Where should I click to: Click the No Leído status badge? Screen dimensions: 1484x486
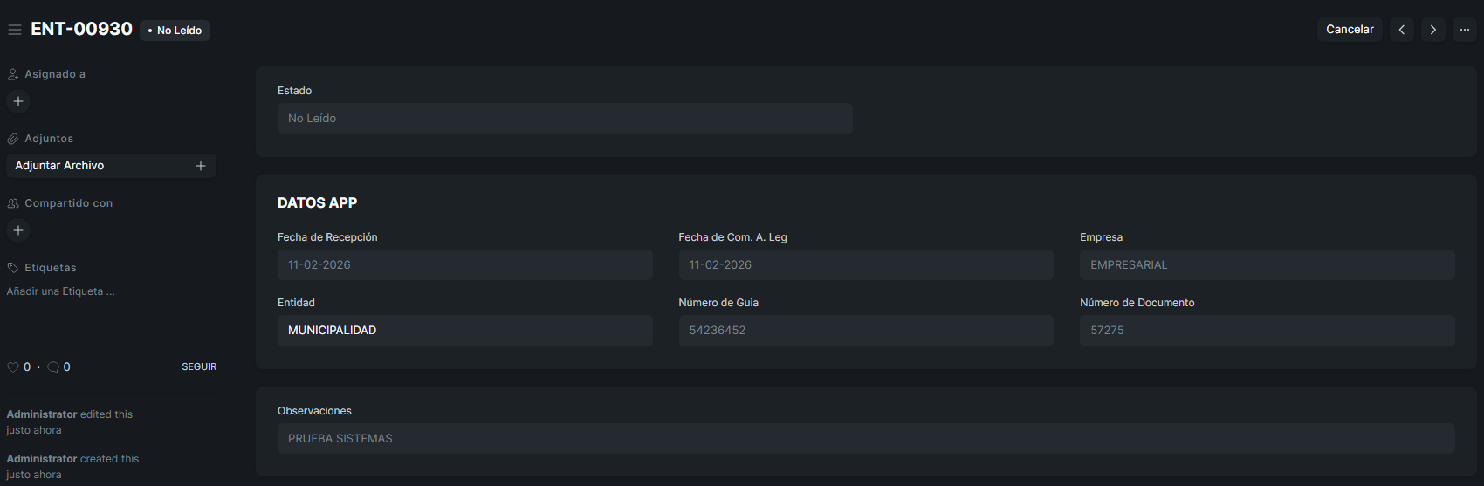[175, 31]
